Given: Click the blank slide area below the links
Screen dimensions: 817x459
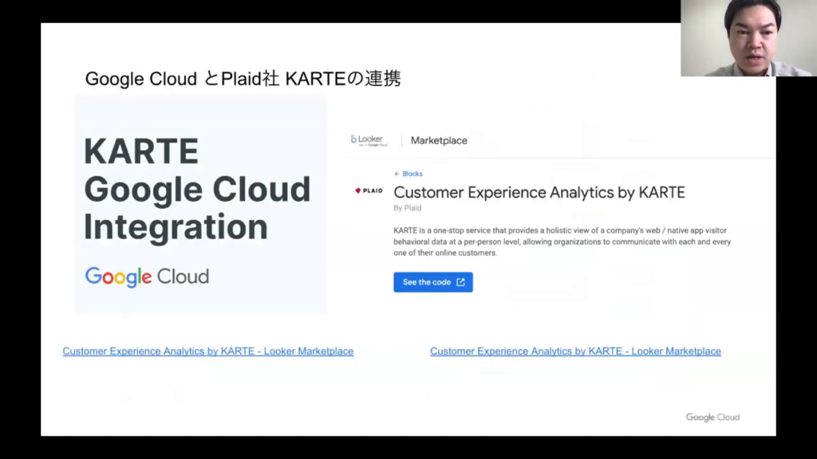Looking at the screenshot, I should pos(399,394).
